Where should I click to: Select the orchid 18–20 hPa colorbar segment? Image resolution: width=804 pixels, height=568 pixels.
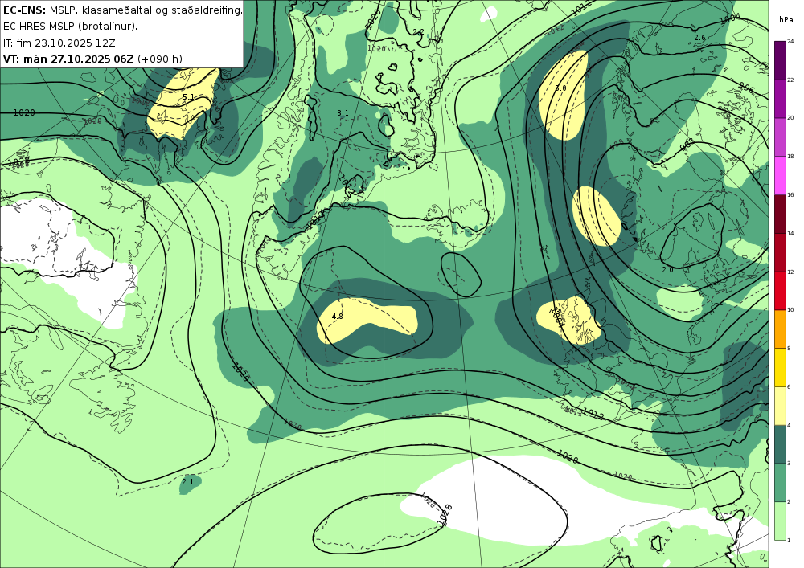pyautogui.click(x=781, y=137)
